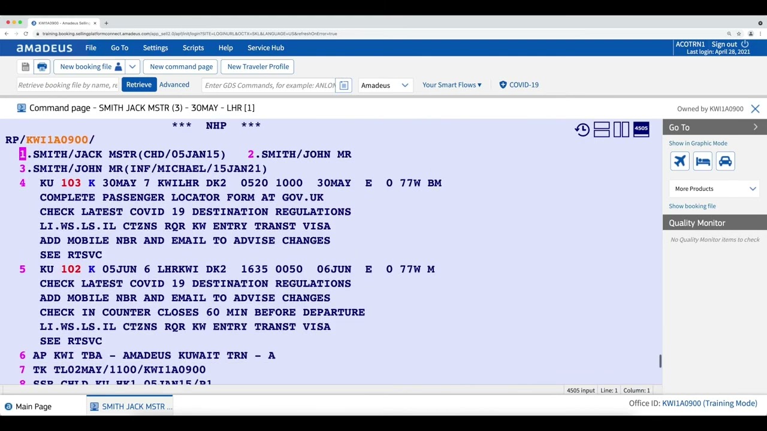
Task: Open the flight product airplane icon
Action: 680,161
